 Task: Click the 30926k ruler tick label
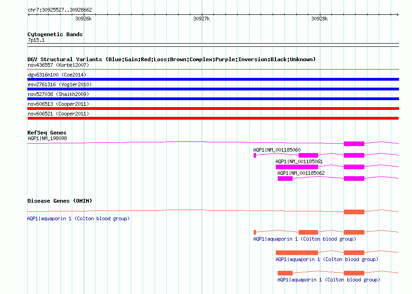83,19
